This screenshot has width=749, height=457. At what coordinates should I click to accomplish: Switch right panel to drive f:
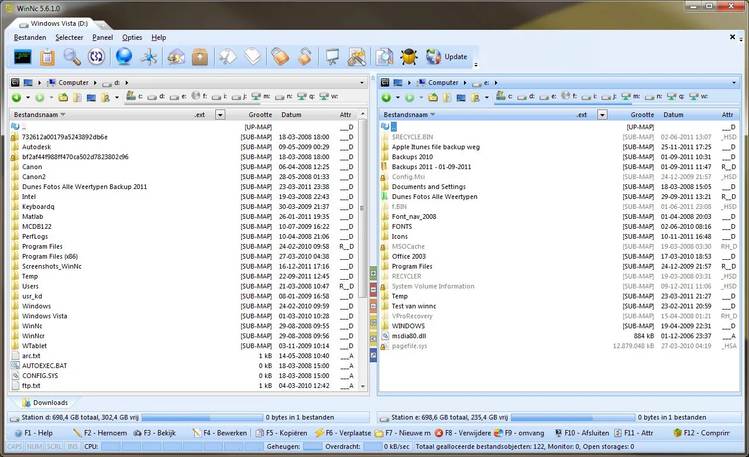tap(569, 96)
